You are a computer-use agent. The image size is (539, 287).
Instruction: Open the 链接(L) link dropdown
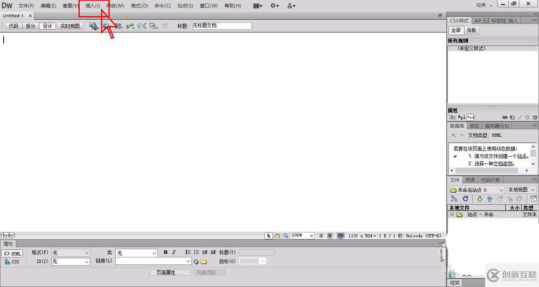coord(153,261)
